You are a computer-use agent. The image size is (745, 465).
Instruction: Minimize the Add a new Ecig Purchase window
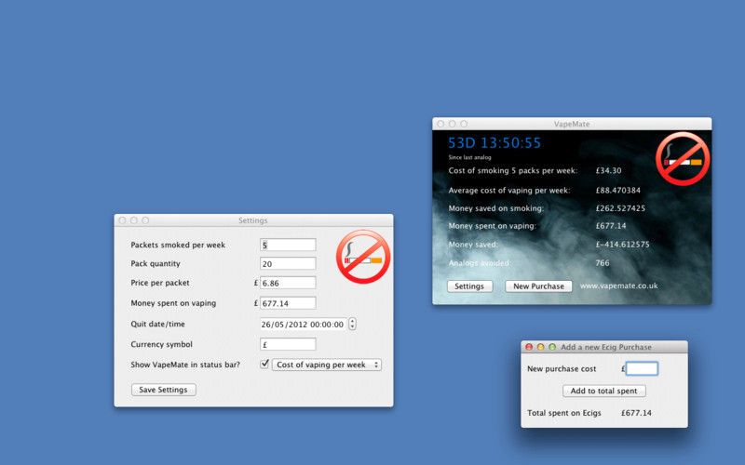540,347
